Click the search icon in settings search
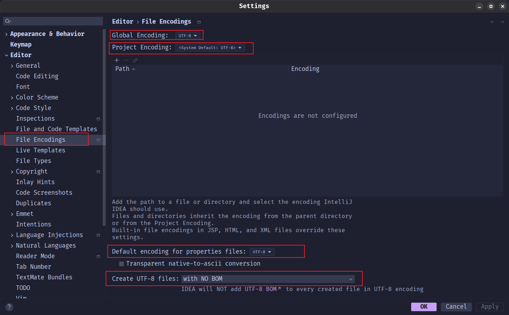The height and width of the screenshot is (315, 509). (x=8, y=21)
